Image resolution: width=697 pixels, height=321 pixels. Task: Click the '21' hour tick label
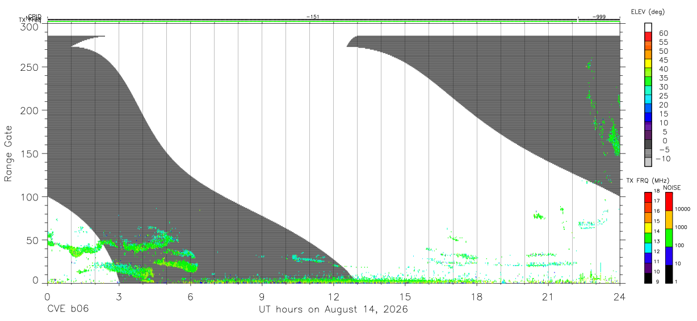(548, 297)
